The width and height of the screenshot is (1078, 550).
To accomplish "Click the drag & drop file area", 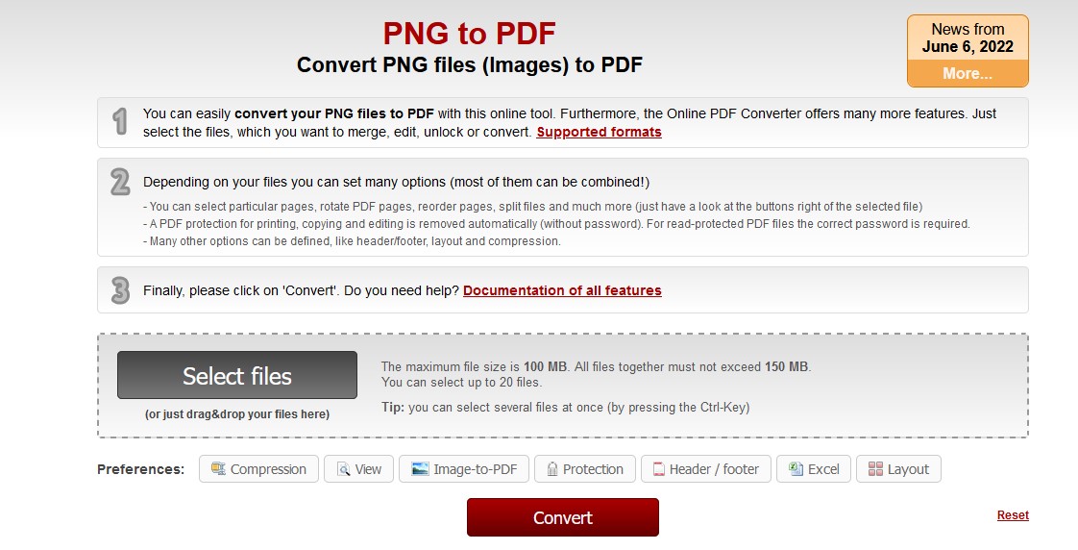I will [563, 386].
